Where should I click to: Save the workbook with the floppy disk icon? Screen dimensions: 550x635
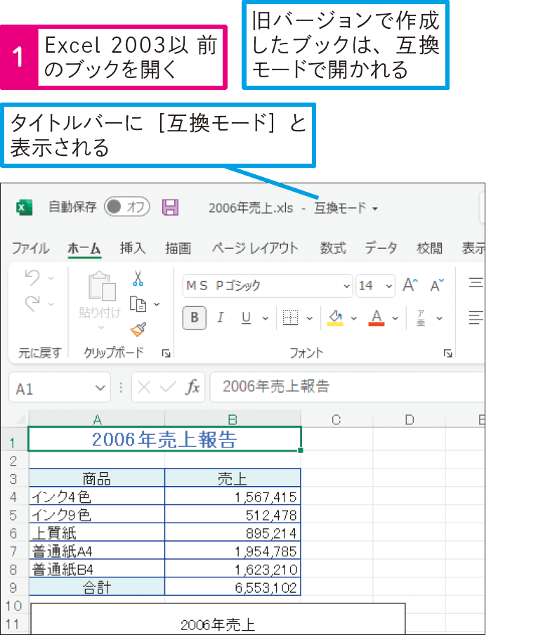pyautogui.click(x=170, y=207)
